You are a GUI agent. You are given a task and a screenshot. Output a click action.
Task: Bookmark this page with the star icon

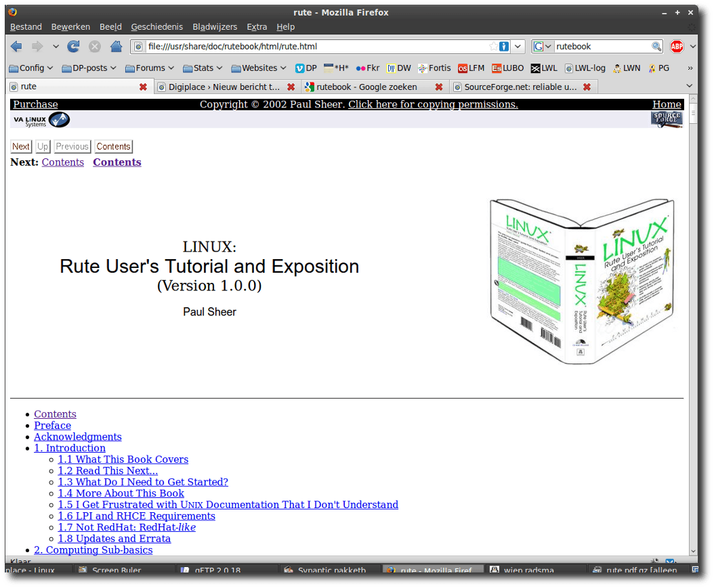coord(493,47)
